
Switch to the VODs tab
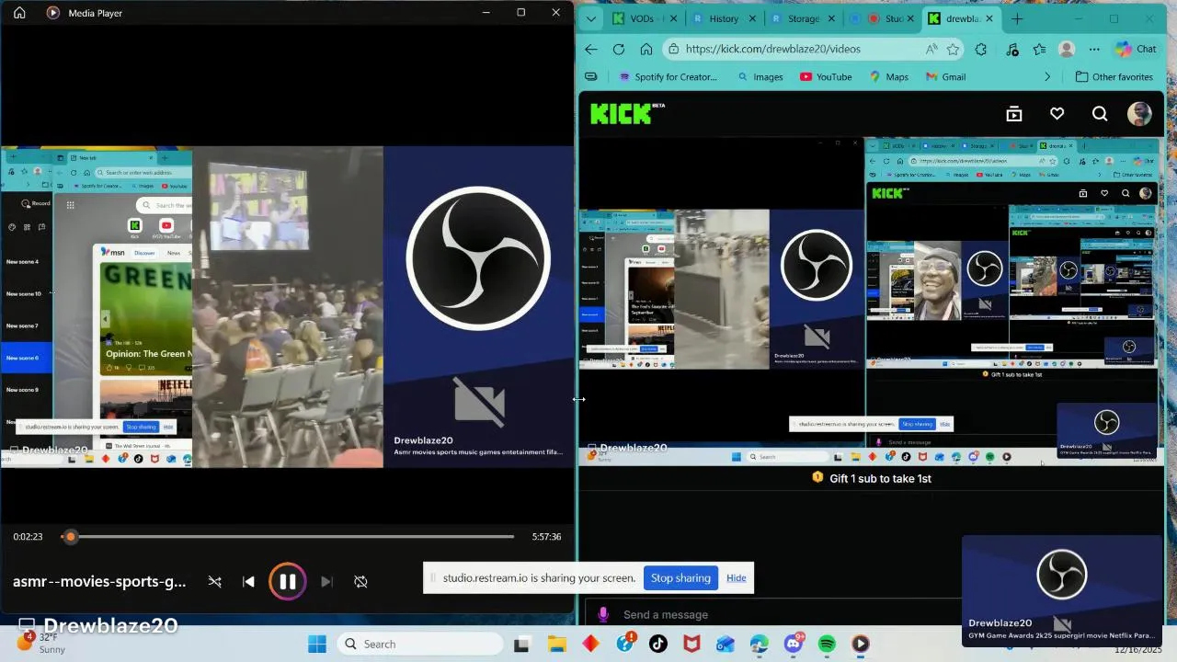tap(646, 18)
